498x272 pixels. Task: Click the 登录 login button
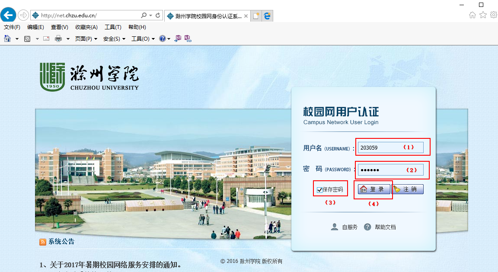[374, 189]
